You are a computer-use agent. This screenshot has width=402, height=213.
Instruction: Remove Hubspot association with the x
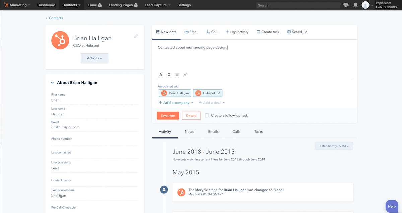(x=219, y=93)
